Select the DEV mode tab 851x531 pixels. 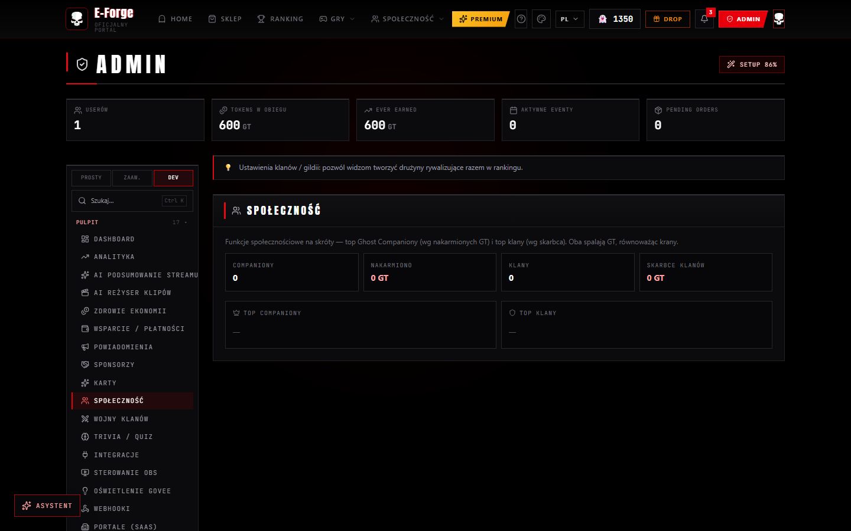pos(173,178)
